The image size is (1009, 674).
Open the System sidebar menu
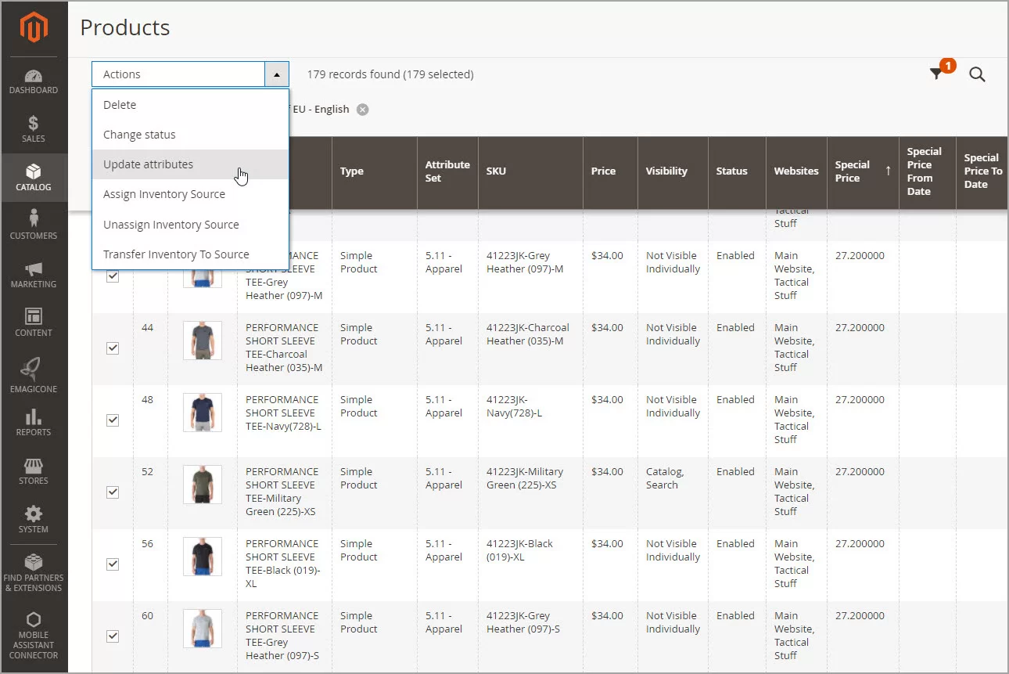point(34,521)
